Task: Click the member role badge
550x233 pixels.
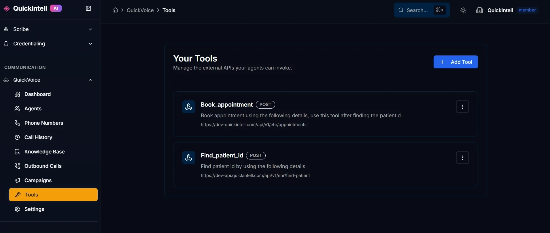Action: click(527, 10)
